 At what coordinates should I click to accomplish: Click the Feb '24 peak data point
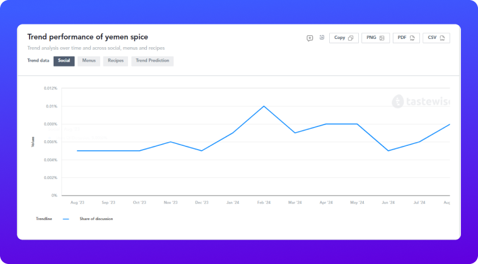click(264, 106)
